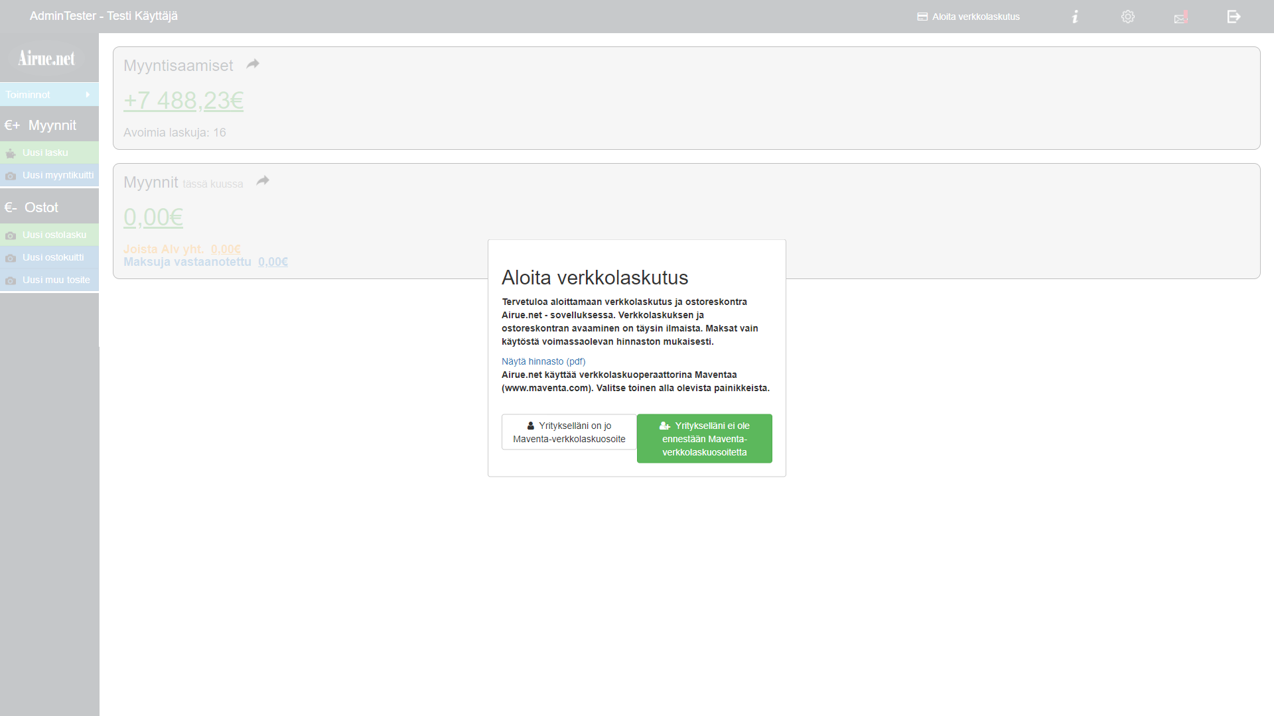Open Näytä hinnasto (pdf) link
This screenshot has height=716, width=1274.
pyautogui.click(x=543, y=361)
